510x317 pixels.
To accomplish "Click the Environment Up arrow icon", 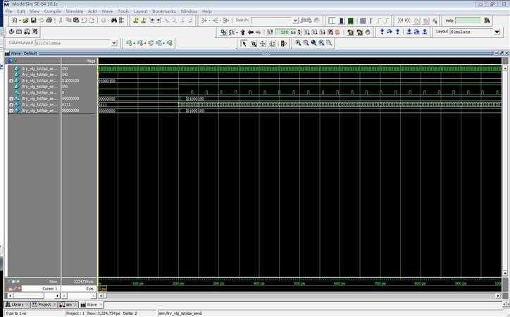I will tap(242, 32).
